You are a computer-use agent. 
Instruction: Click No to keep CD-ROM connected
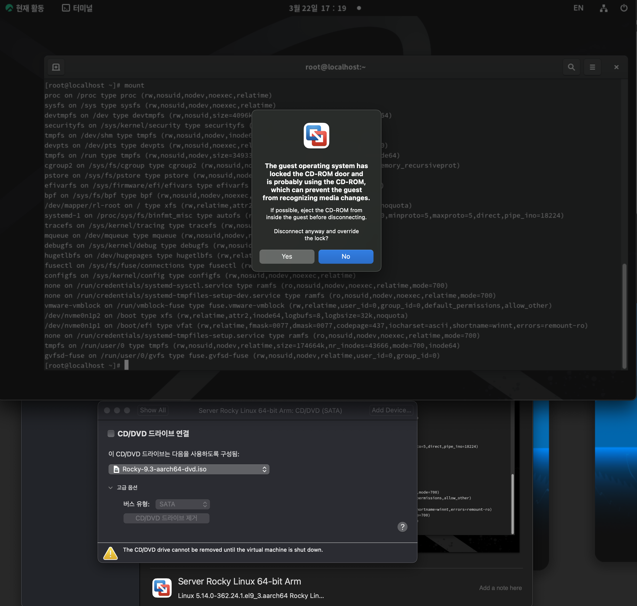(x=345, y=256)
